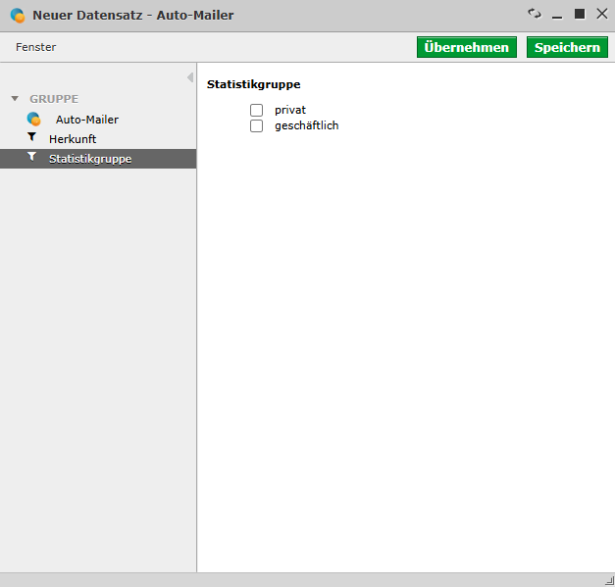Screen dimensions: 615x587
Task: Check the privat checkbox
Action: point(257,110)
